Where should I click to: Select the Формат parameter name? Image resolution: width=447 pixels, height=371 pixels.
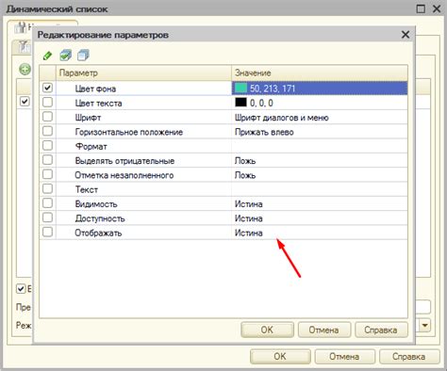click(91, 147)
